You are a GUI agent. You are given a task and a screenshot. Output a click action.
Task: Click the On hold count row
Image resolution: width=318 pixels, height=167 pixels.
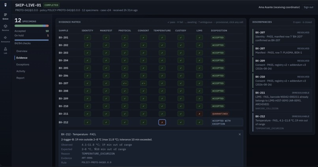click(x=32, y=35)
